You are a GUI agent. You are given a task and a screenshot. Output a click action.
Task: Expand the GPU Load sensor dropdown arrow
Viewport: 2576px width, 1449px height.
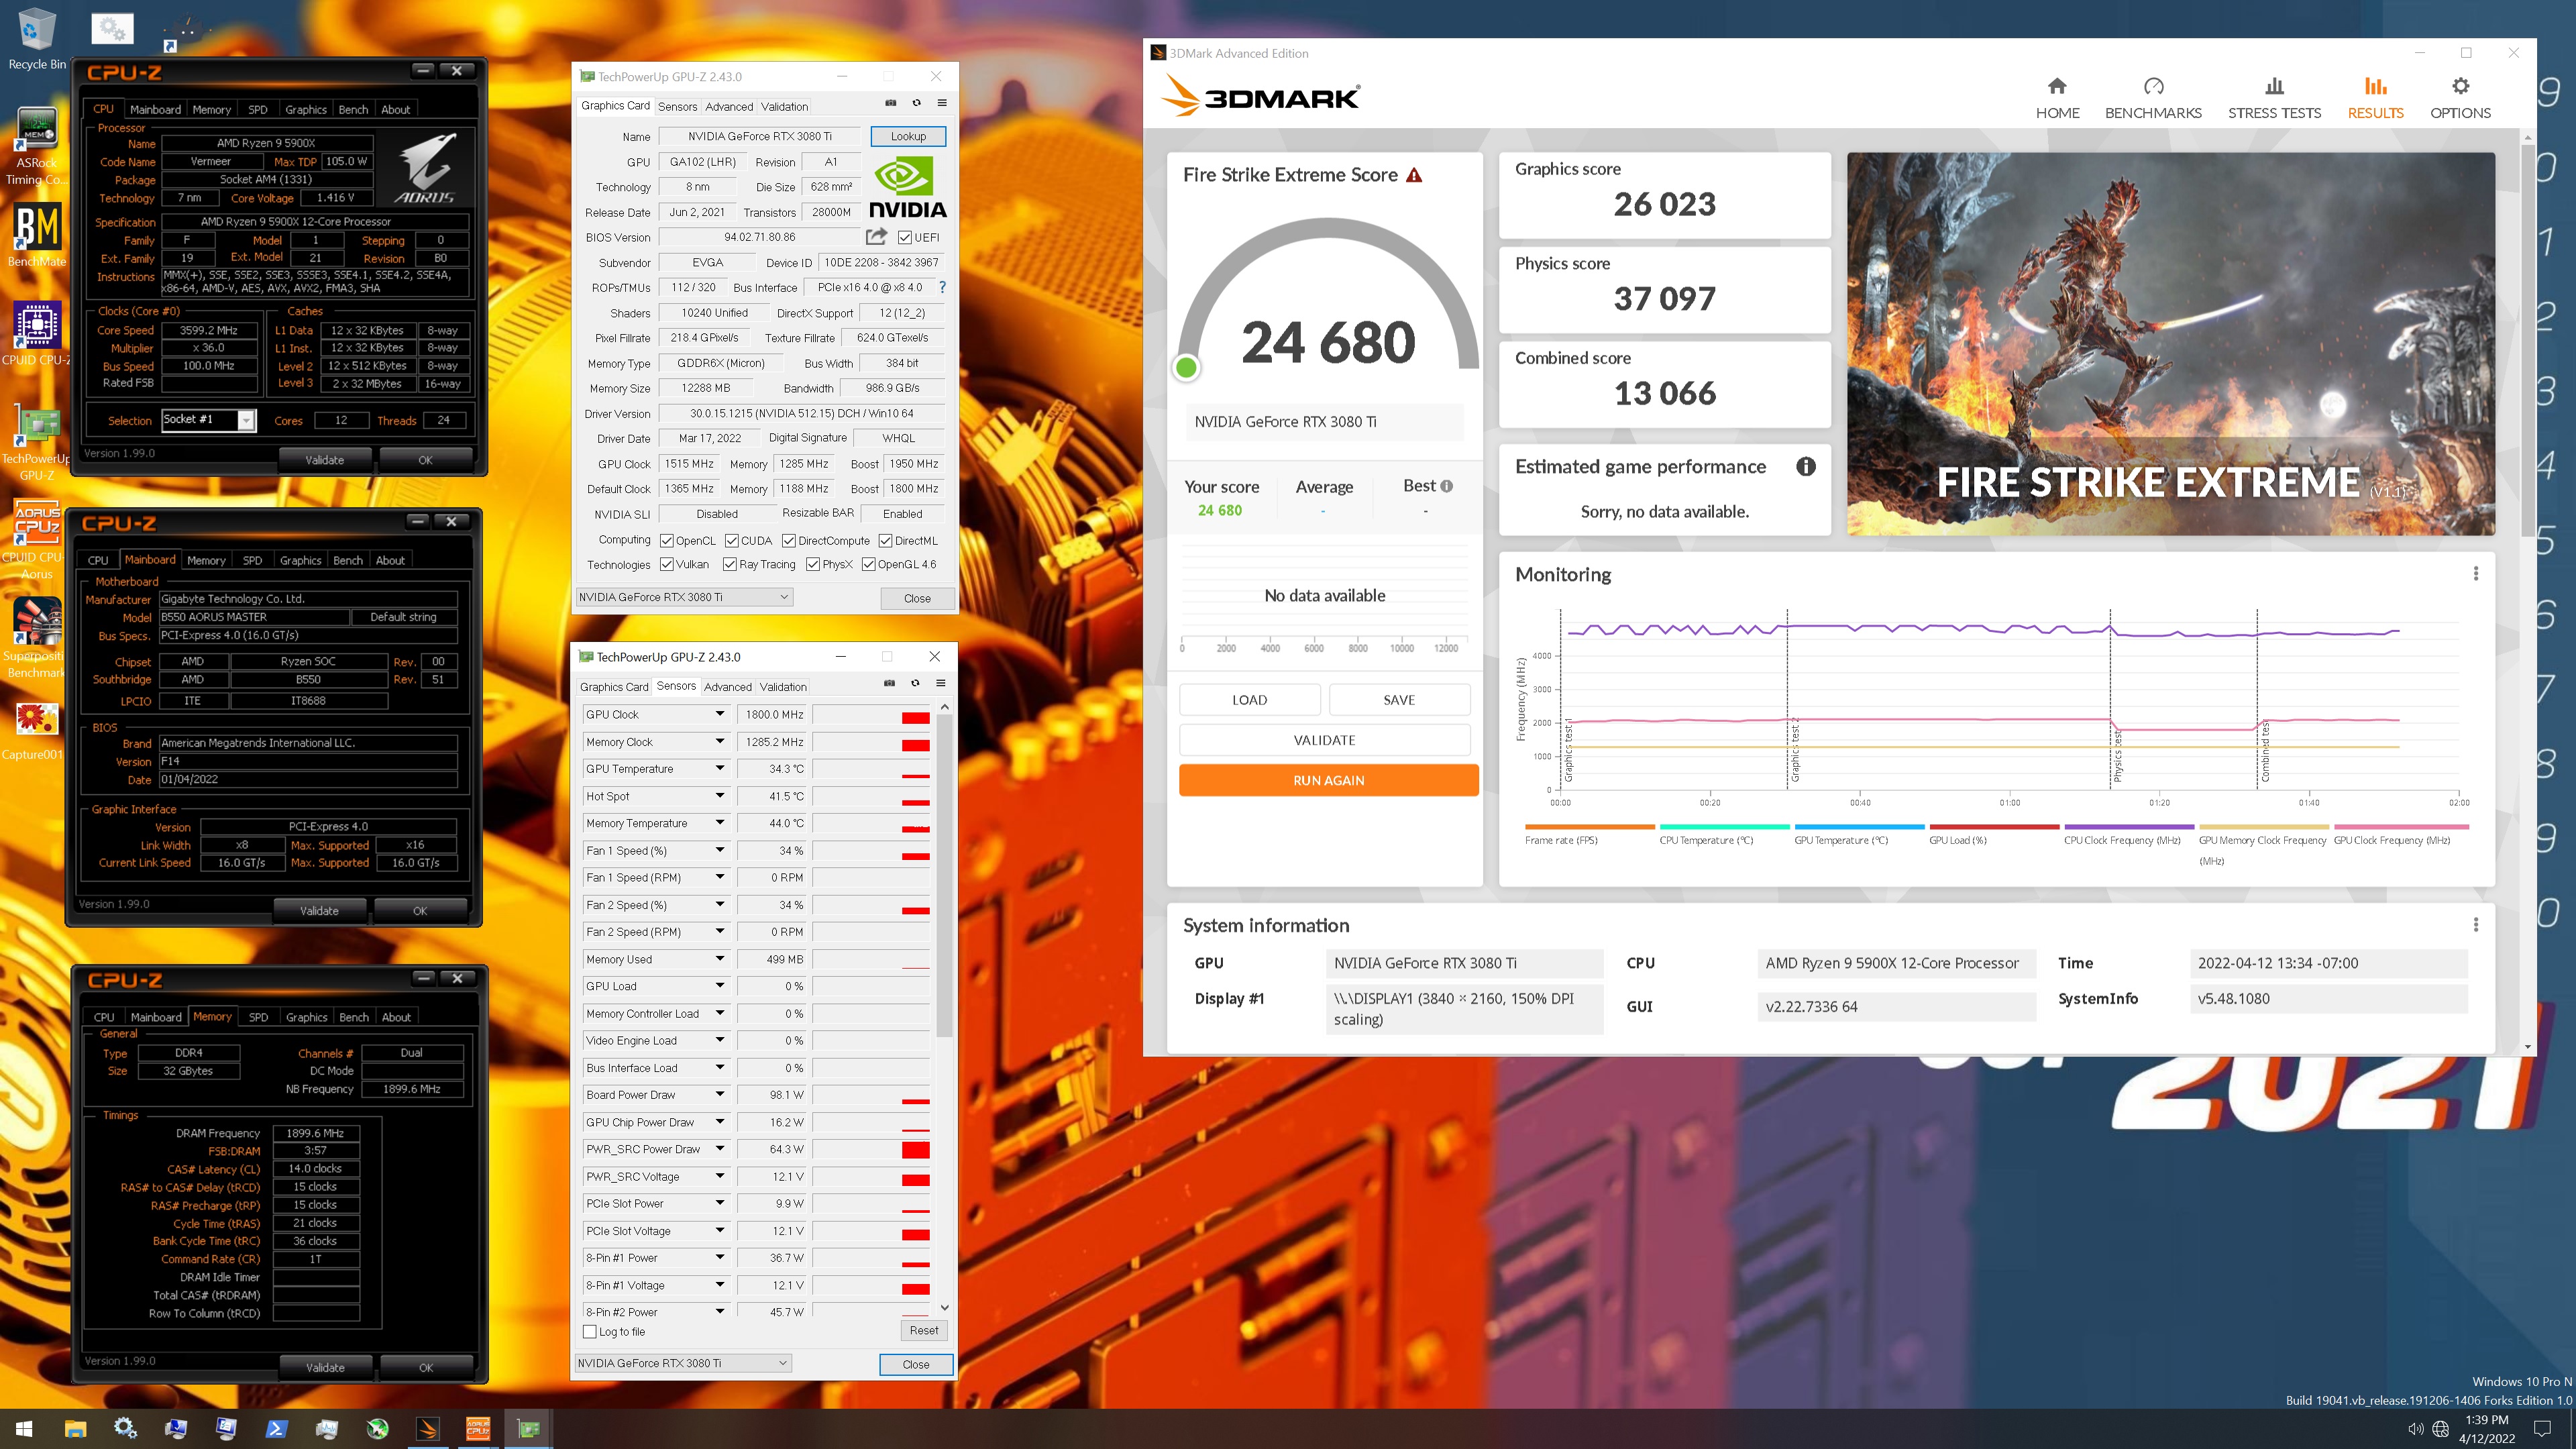pyautogui.click(x=719, y=986)
